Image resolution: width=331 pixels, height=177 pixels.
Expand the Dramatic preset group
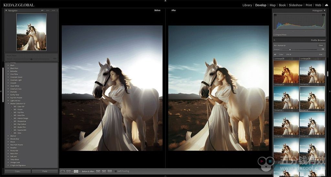8,92
